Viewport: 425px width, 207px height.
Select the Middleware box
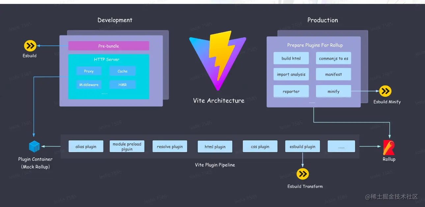pyautogui.click(x=89, y=84)
